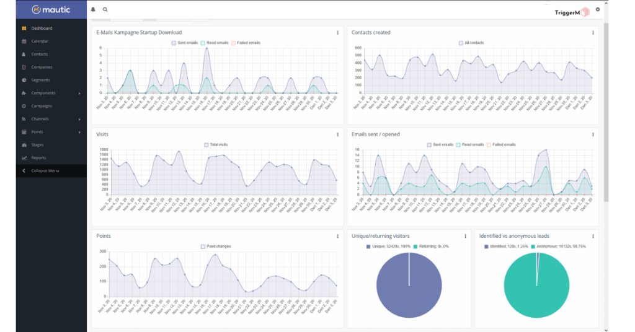Click the Segments pie icon
This screenshot has height=332, width=635.
click(24, 80)
